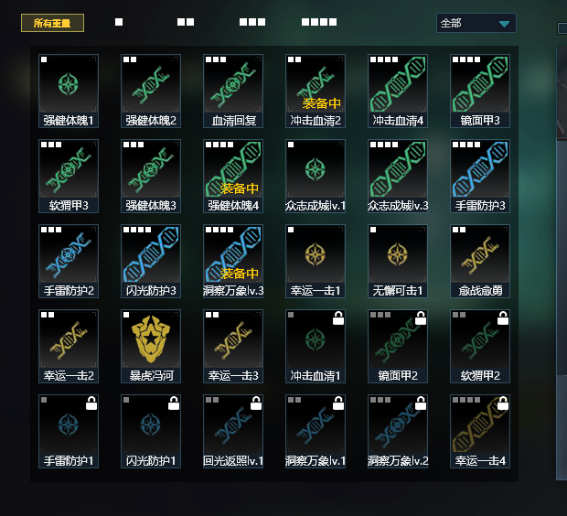Image resolution: width=567 pixels, height=516 pixels.
Task: Select the 强健体魄1 gene card
Action: pos(69,91)
